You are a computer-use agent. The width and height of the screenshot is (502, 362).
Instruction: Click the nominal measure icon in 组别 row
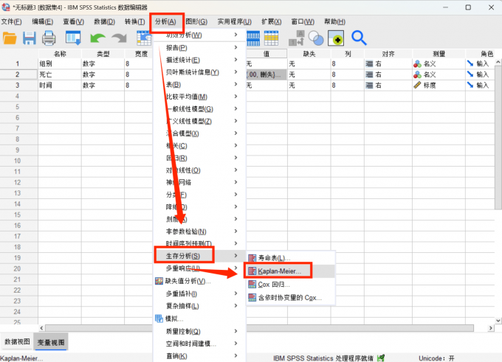point(417,64)
